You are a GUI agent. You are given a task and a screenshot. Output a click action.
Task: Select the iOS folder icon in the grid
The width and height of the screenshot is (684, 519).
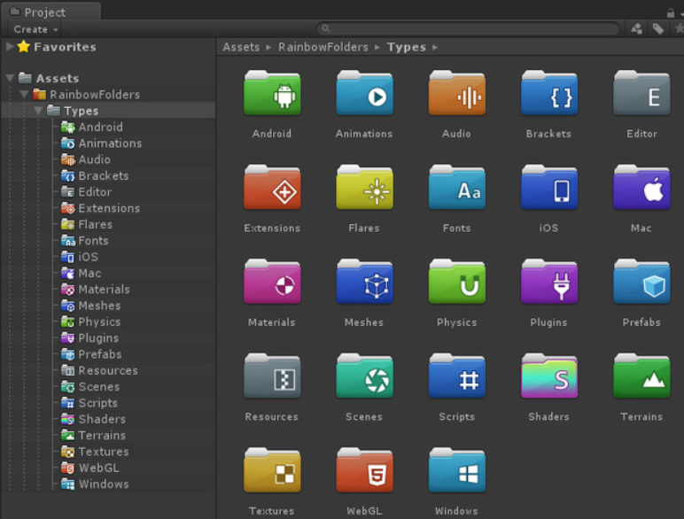(549, 187)
